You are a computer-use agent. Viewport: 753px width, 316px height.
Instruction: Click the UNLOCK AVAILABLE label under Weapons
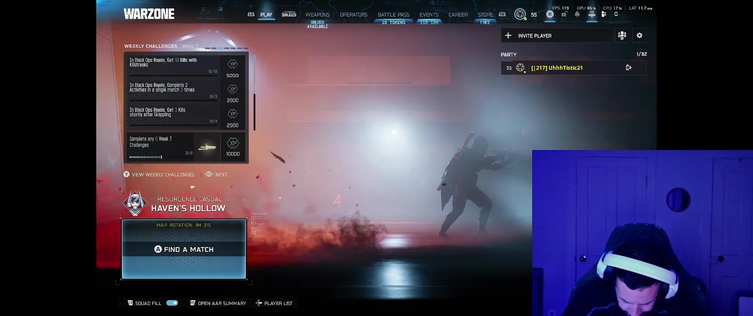pos(317,24)
